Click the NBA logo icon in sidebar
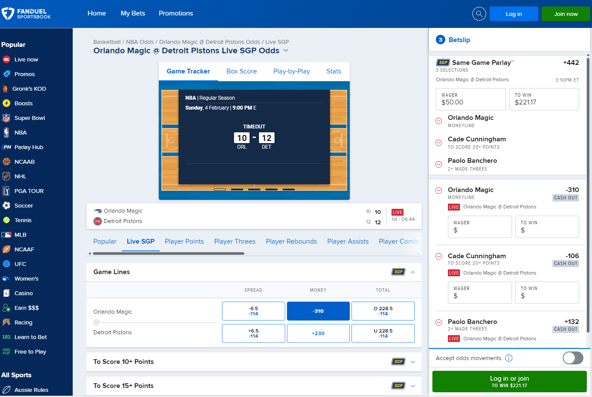 [x=6, y=133]
